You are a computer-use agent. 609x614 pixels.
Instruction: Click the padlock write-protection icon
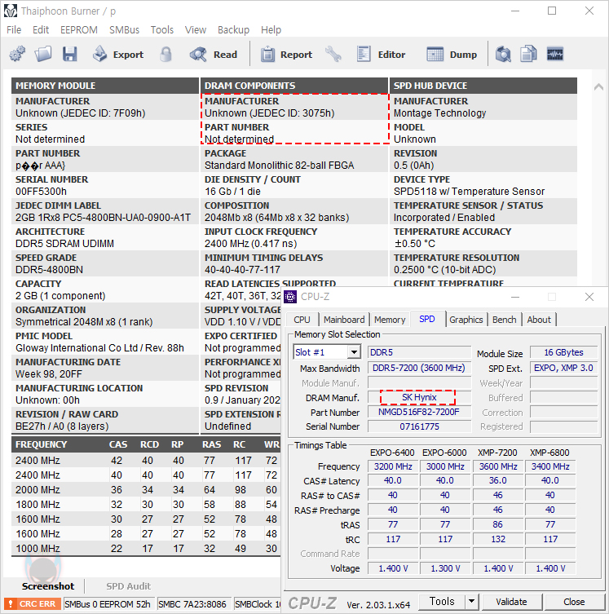point(166,54)
